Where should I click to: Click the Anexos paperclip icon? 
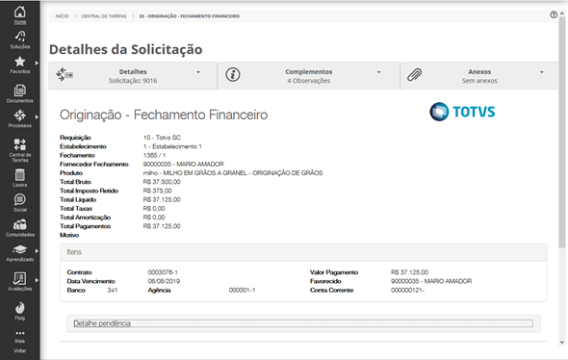[414, 75]
